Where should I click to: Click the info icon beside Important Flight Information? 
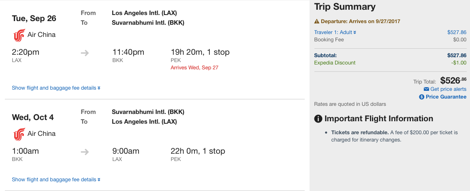click(x=318, y=119)
